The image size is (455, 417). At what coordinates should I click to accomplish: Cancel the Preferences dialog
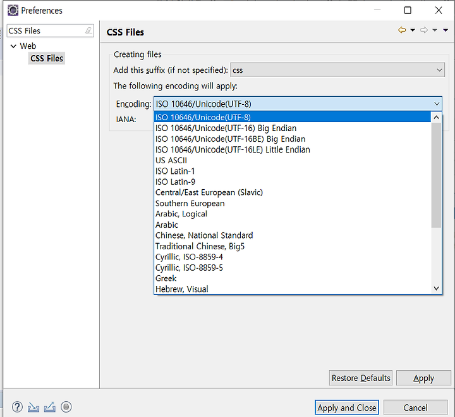click(x=415, y=408)
